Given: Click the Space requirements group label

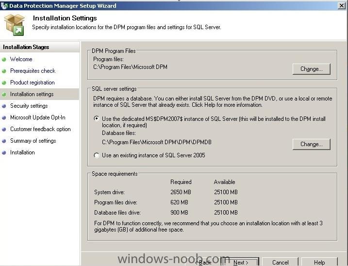Looking at the screenshot, I should pyautogui.click(x=115, y=174).
